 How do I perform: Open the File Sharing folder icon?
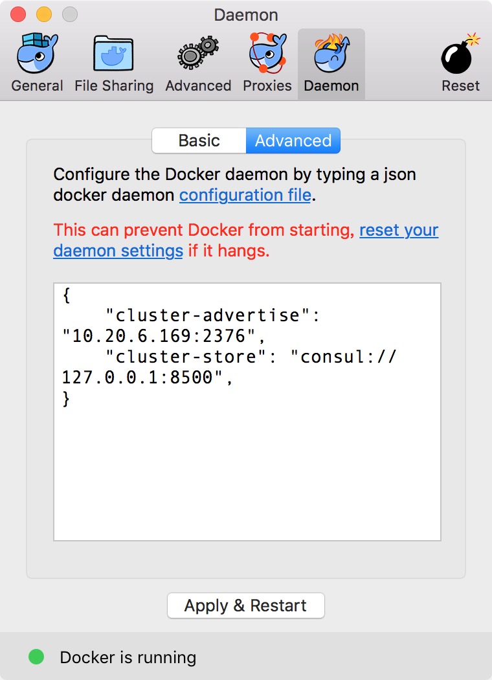(x=113, y=53)
